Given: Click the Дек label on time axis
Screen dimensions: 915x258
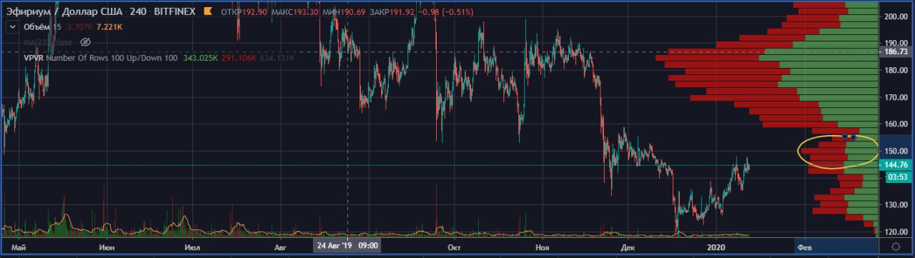Looking at the screenshot, I should (x=628, y=247).
